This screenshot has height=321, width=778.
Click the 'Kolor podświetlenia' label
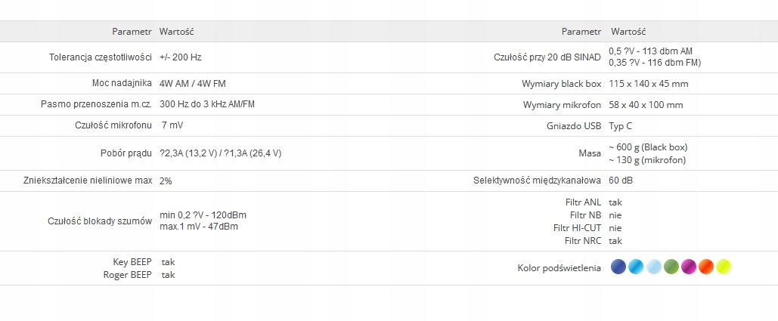[x=559, y=267]
